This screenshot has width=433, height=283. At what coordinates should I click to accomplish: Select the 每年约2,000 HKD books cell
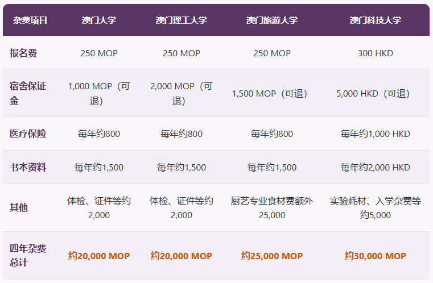(x=376, y=168)
